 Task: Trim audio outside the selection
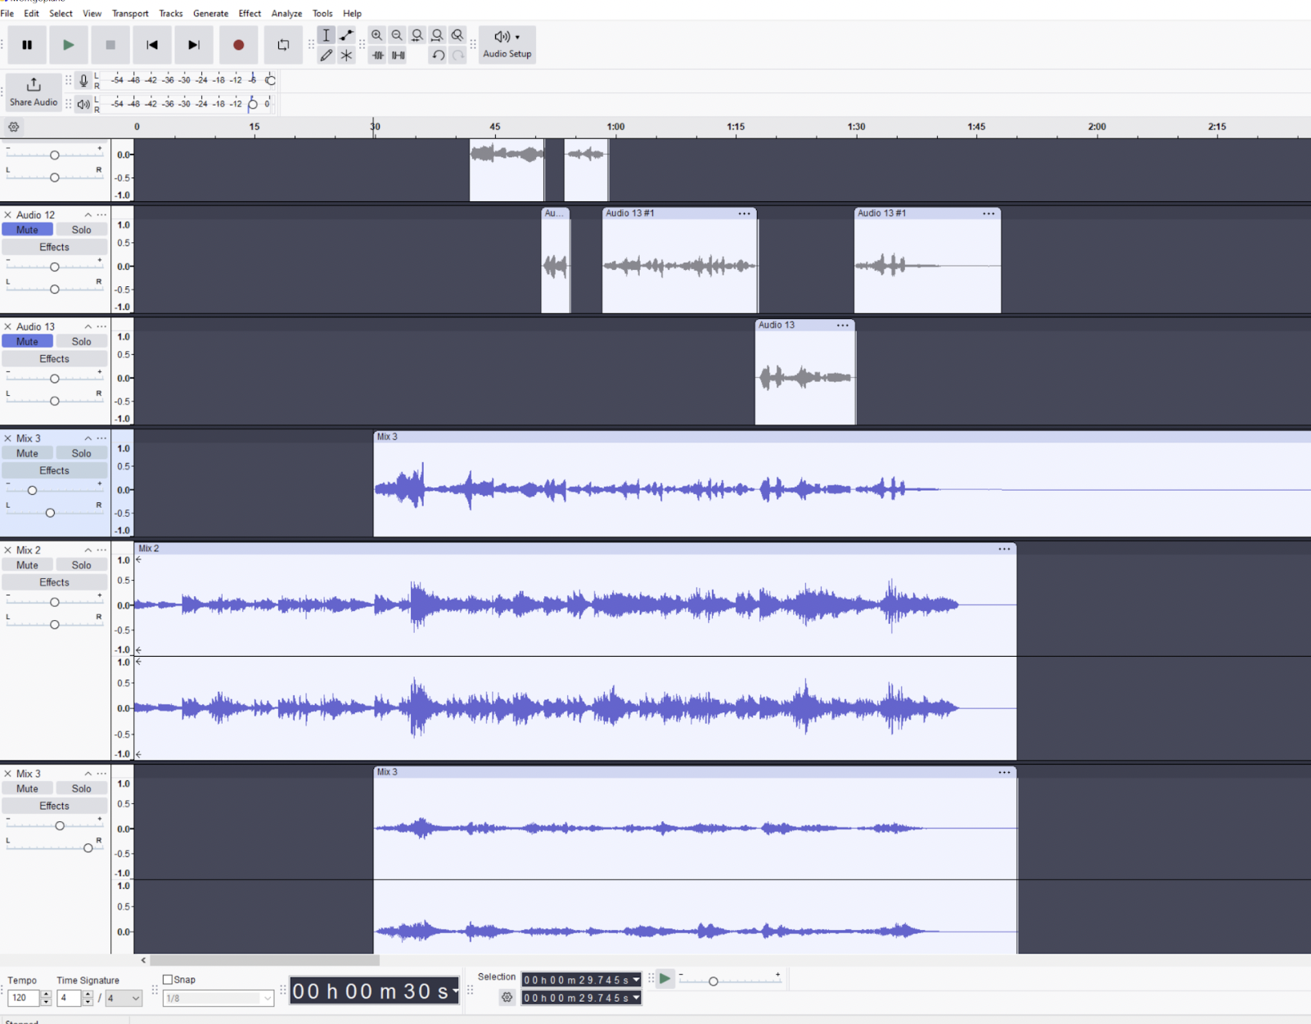(x=377, y=56)
